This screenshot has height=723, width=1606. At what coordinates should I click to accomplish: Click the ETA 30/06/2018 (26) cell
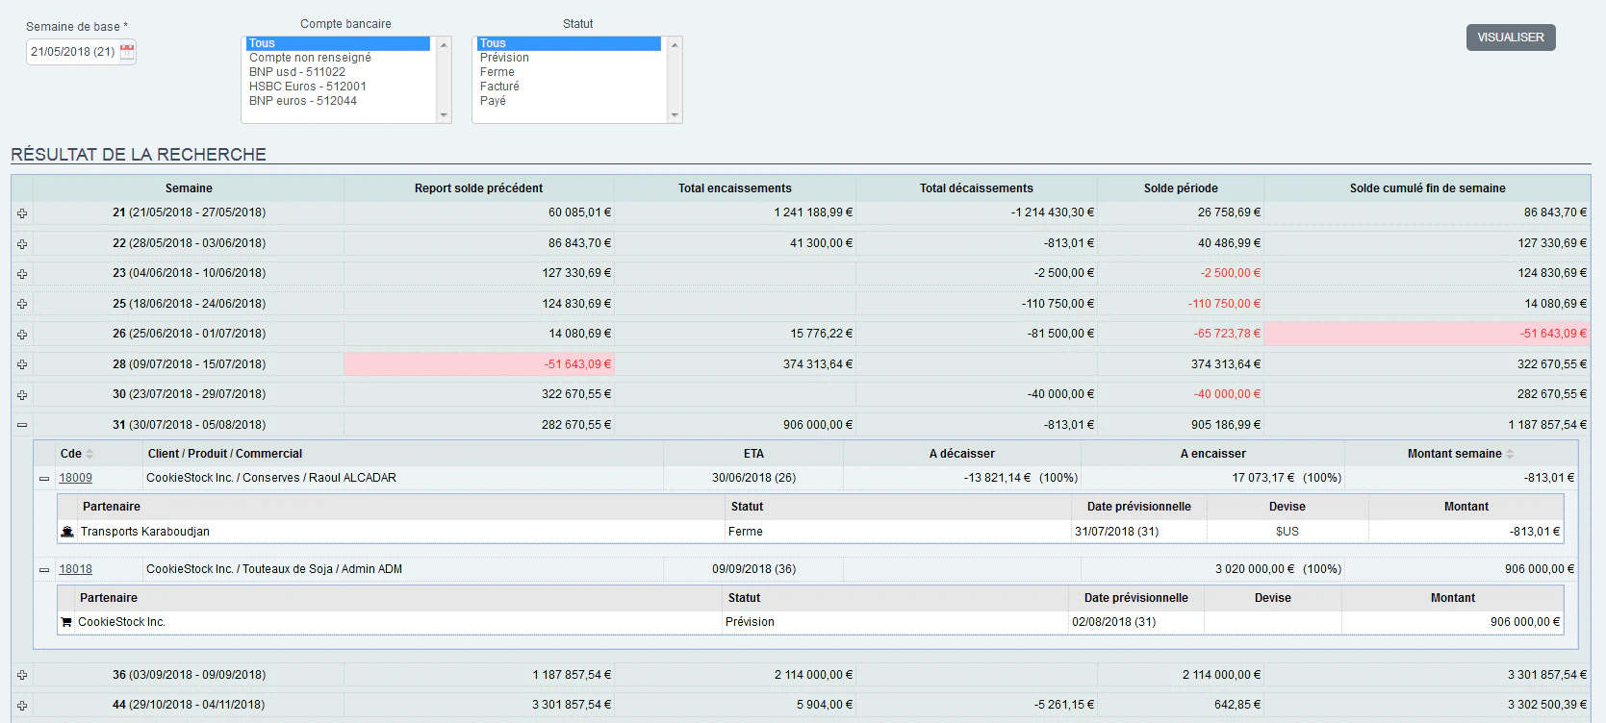pos(754,478)
